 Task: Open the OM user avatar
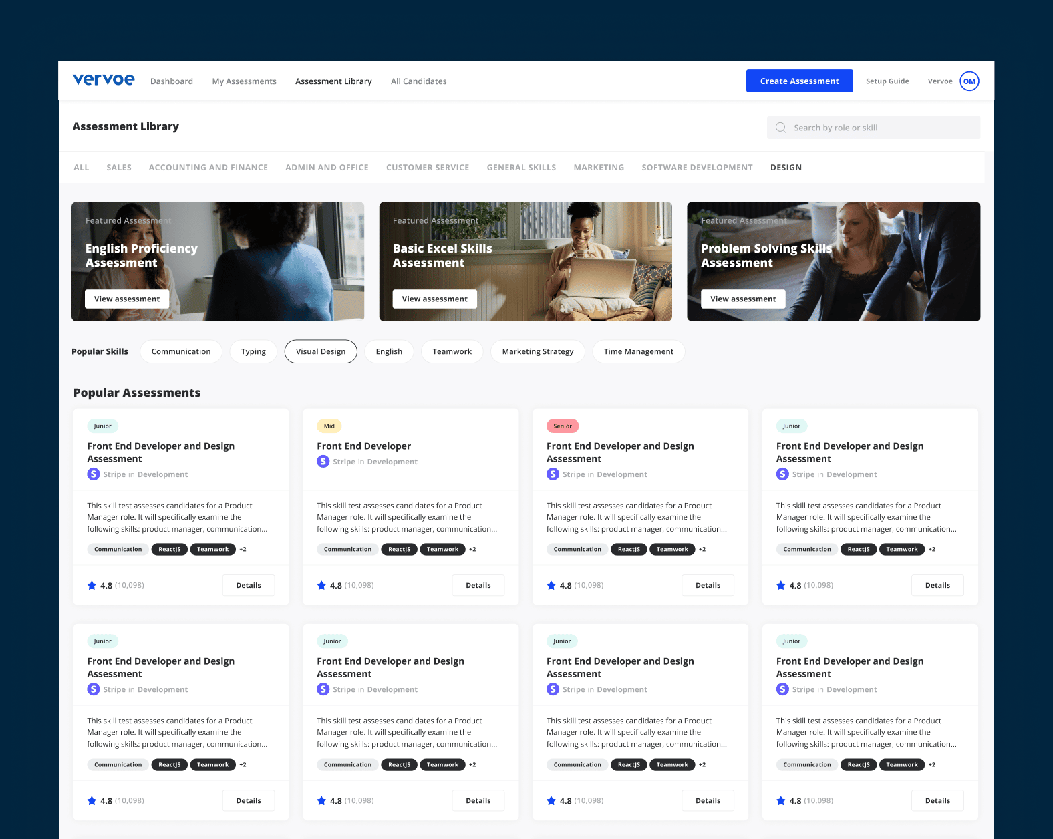tap(969, 81)
